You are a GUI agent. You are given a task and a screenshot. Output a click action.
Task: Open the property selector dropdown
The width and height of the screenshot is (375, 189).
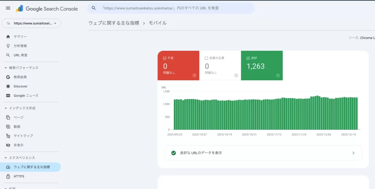pyautogui.click(x=31, y=23)
